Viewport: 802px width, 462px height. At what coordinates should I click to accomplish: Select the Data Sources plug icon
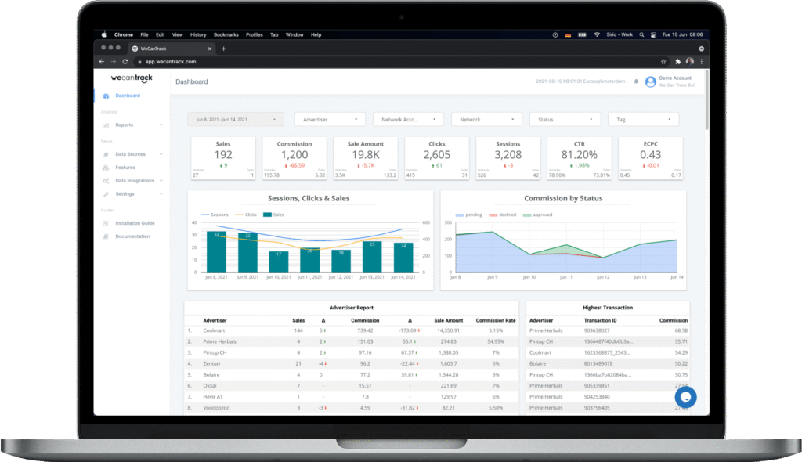(x=106, y=154)
